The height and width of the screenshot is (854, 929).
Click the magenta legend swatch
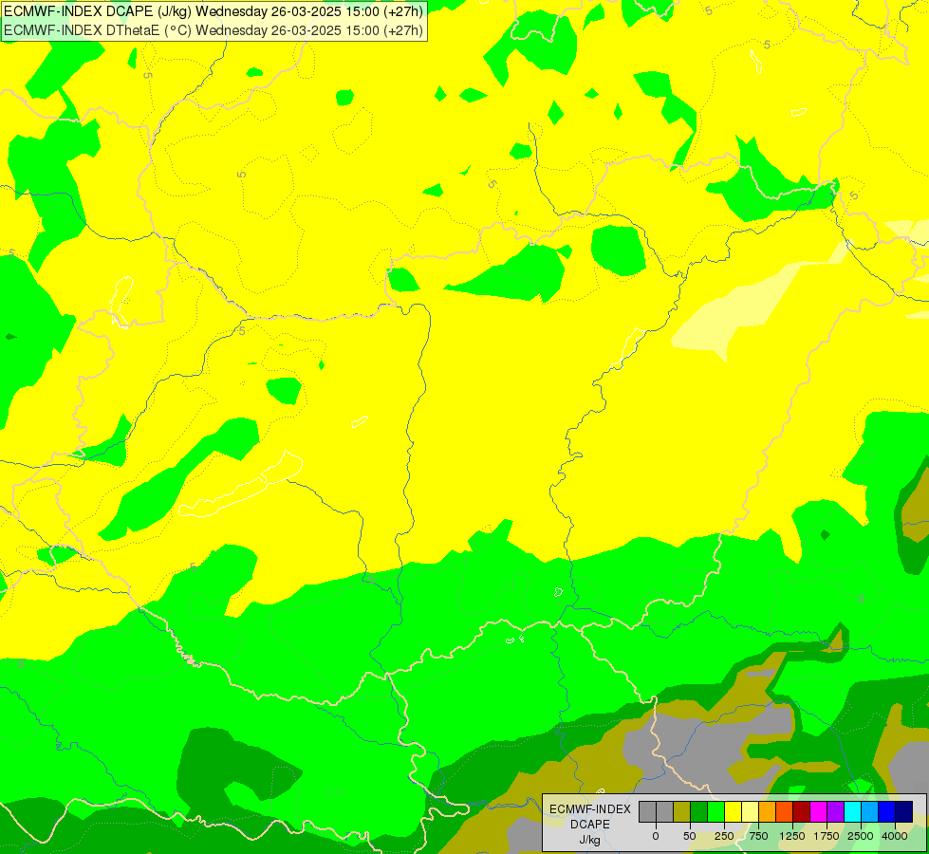click(x=819, y=811)
